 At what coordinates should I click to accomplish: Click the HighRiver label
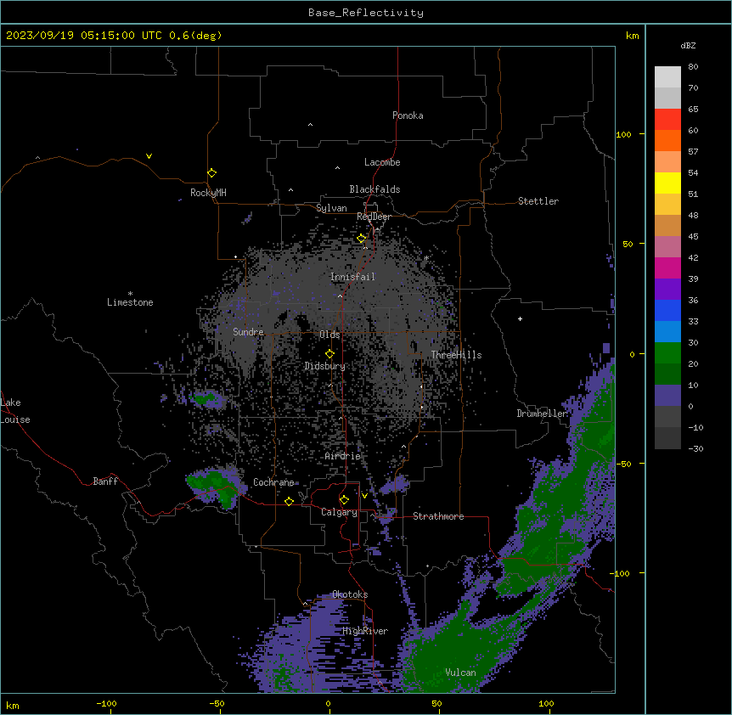pos(365,631)
